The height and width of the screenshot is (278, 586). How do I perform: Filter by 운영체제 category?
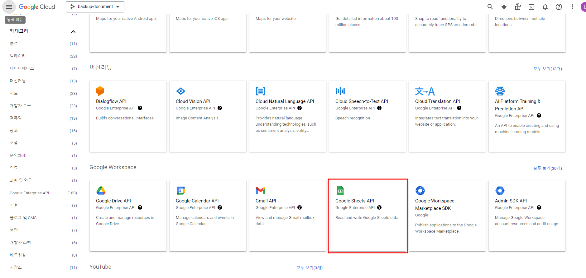coord(43,155)
